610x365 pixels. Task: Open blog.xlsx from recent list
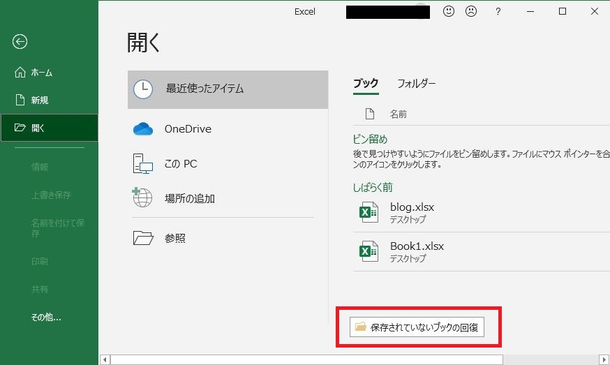(482, 213)
